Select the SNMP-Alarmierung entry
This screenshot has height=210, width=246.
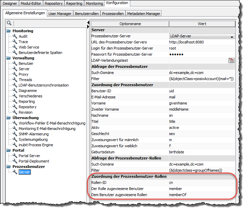[33, 134]
